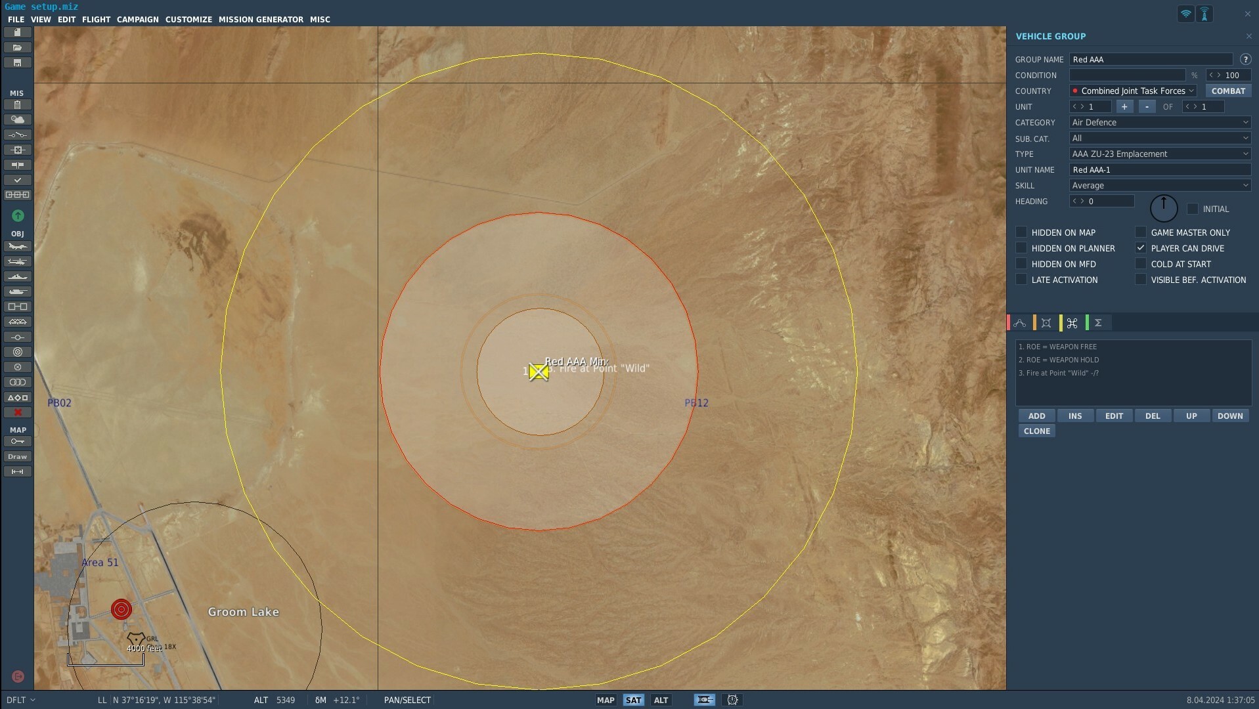Screen dimensions: 1259x709
Task: Enable the Late Activation checkbox
Action: point(1021,279)
